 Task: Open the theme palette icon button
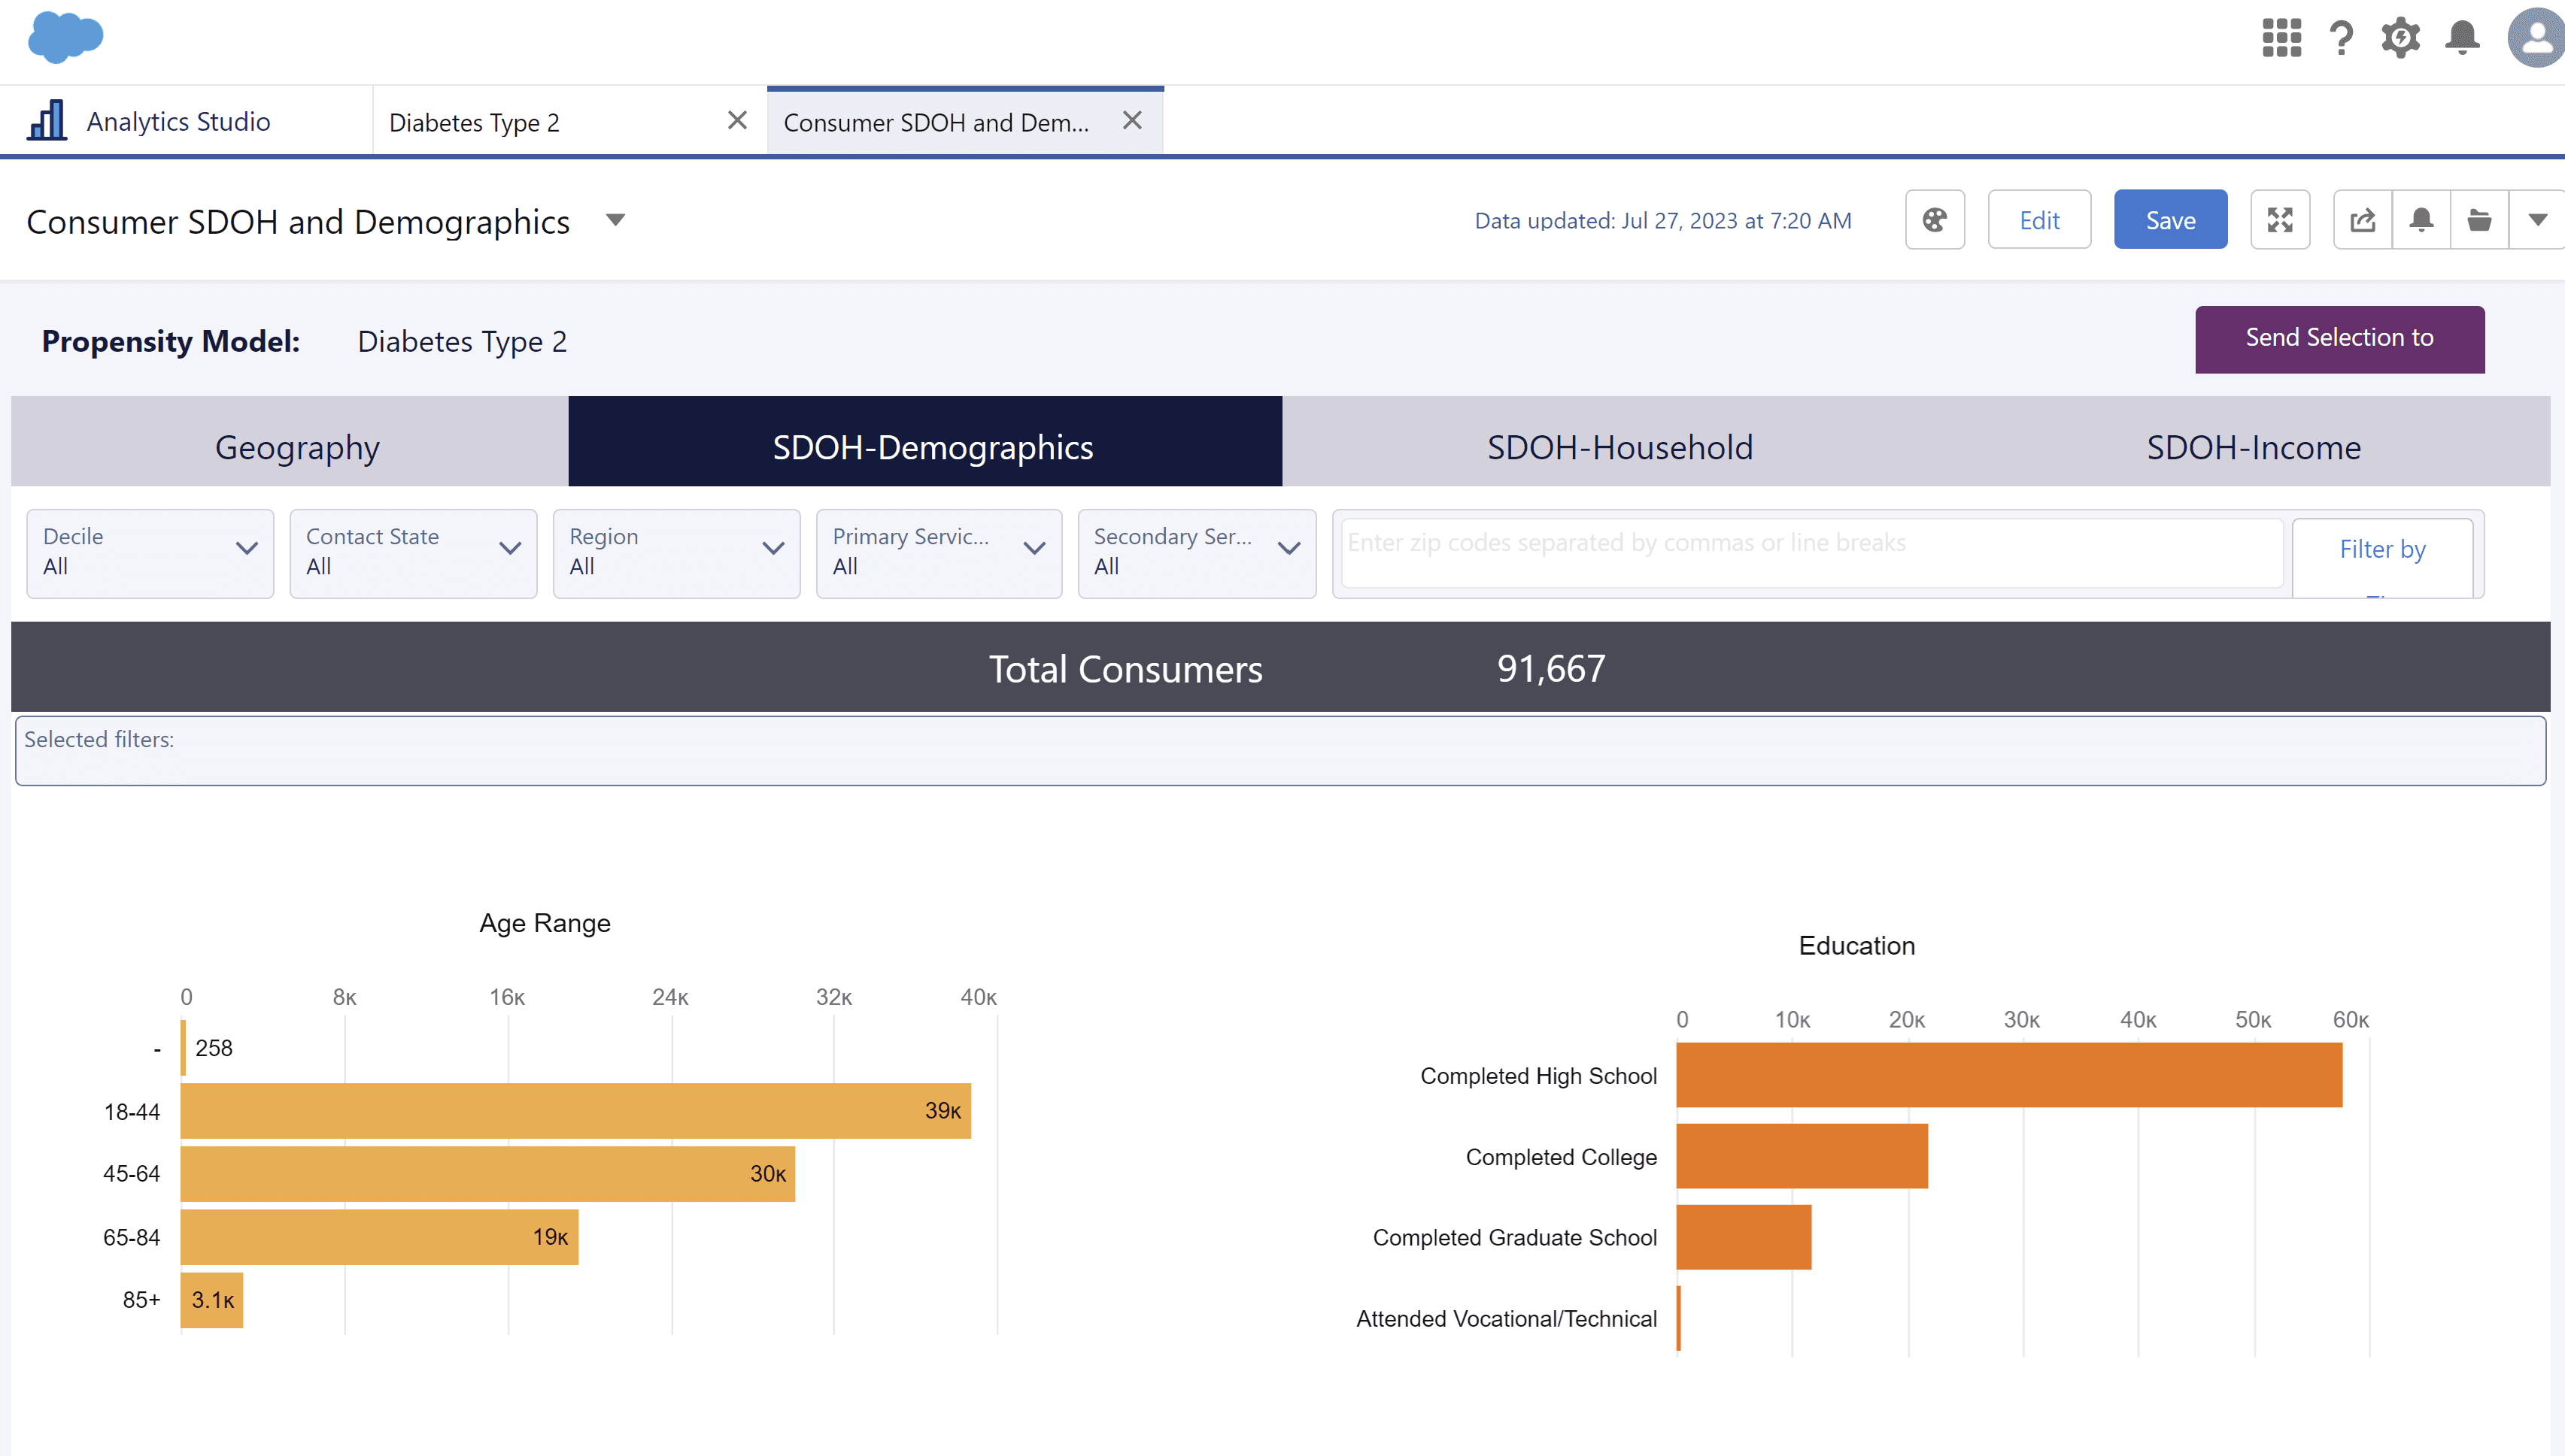pyautogui.click(x=1935, y=220)
